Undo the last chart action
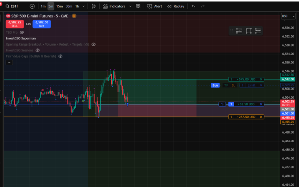This screenshot has width=299, height=187. (194, 6)
